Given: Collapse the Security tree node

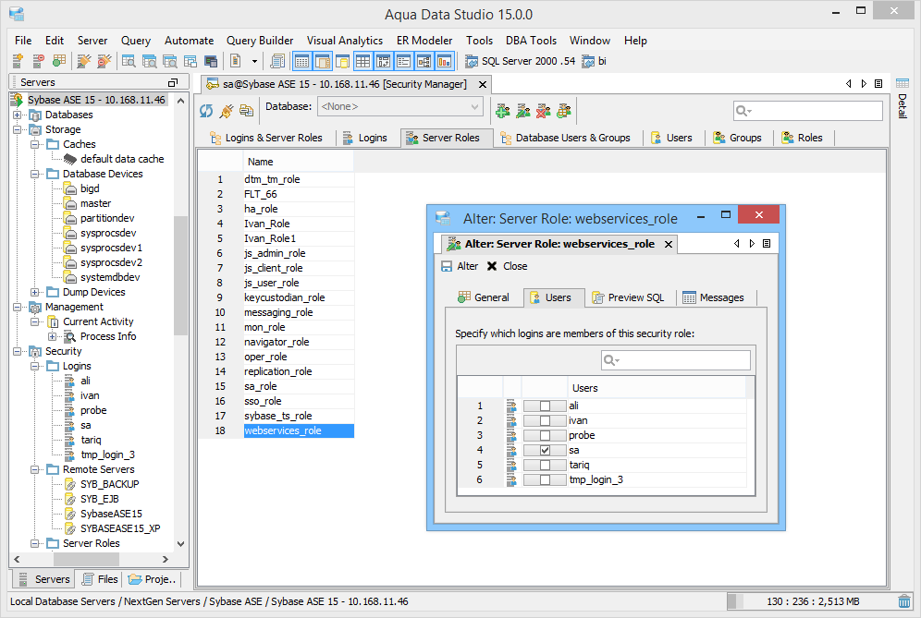Looking at the screenshot, I should [x=18, y=352].
